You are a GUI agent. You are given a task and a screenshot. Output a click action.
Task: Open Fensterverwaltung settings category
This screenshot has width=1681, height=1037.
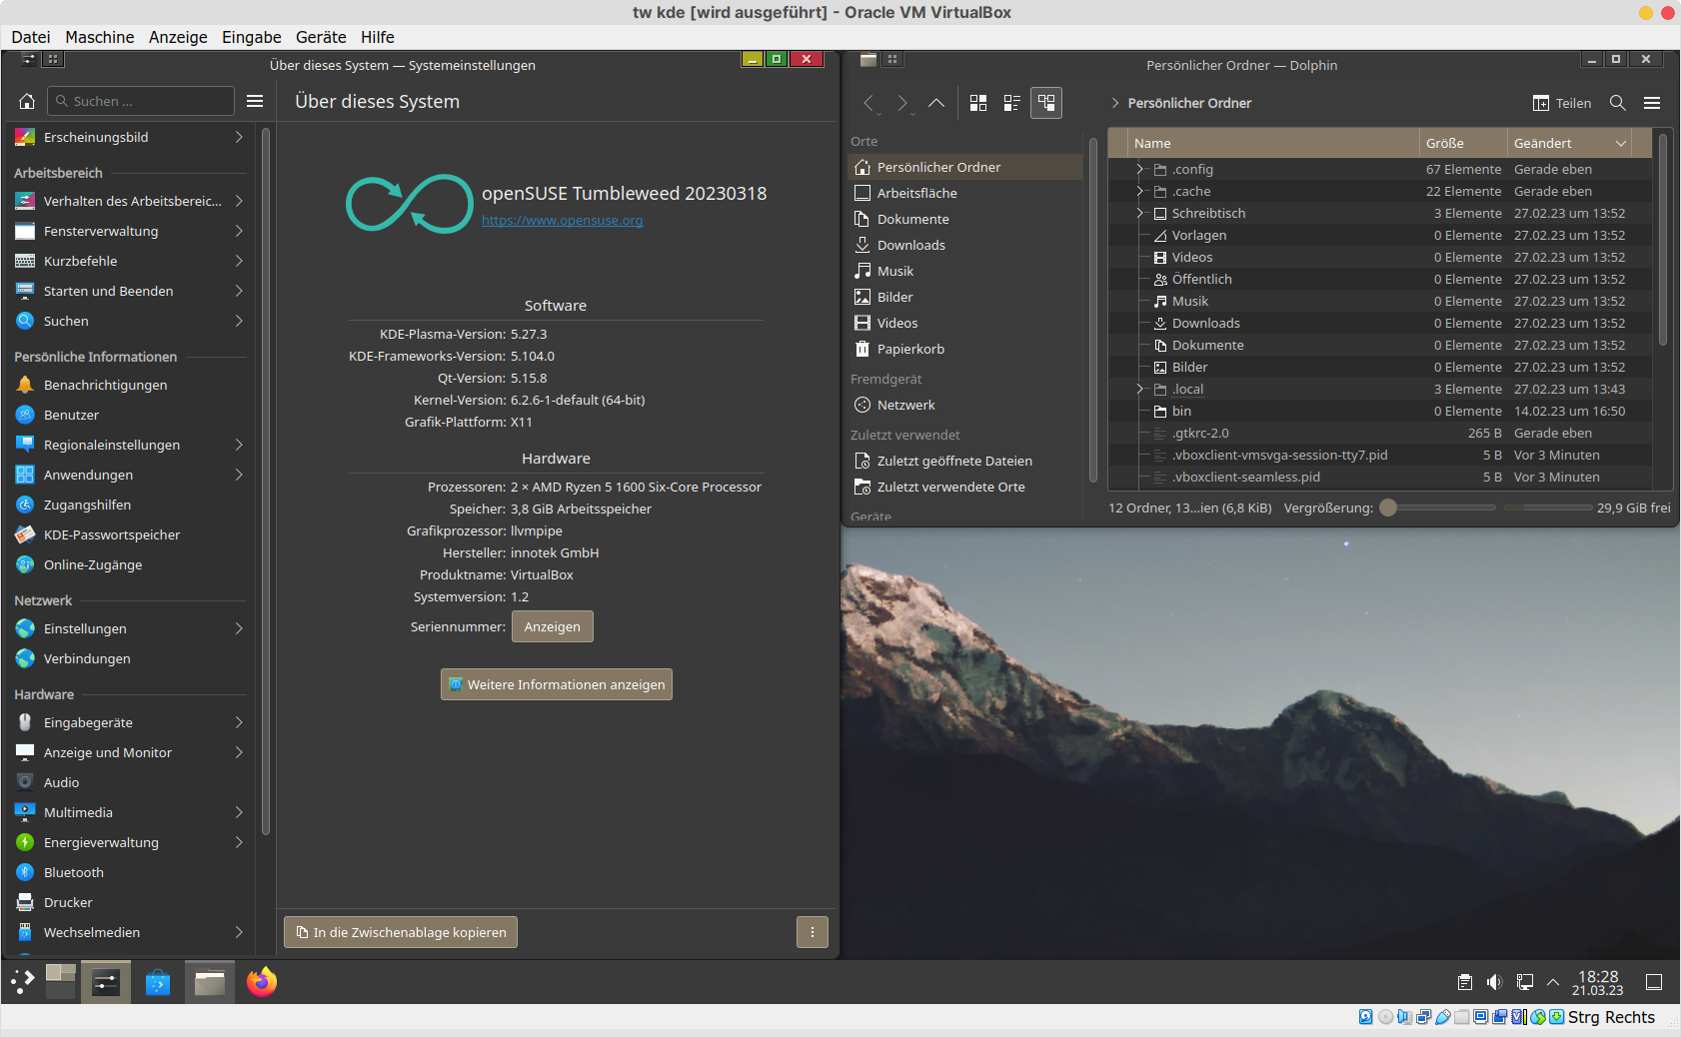pyautogui.click(x=130, y=231)
